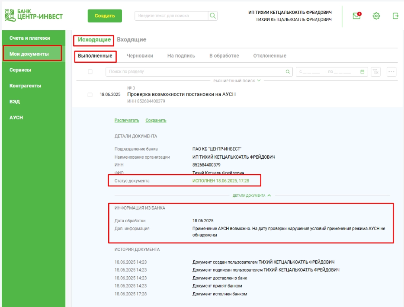Viewport: 404px width, 307px height.
Task: Click the magnifier icon in the top search
Action: (212, 16)
